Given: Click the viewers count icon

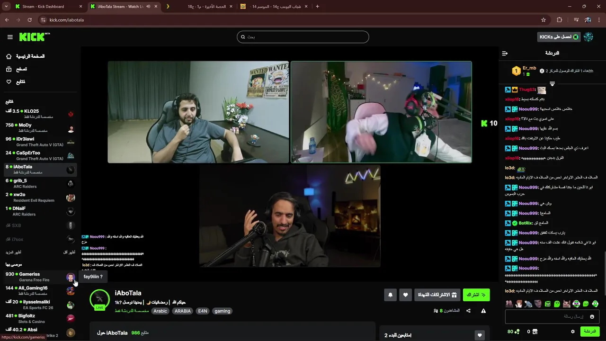Looking at the screenshot, I should (x=436, y=311).
